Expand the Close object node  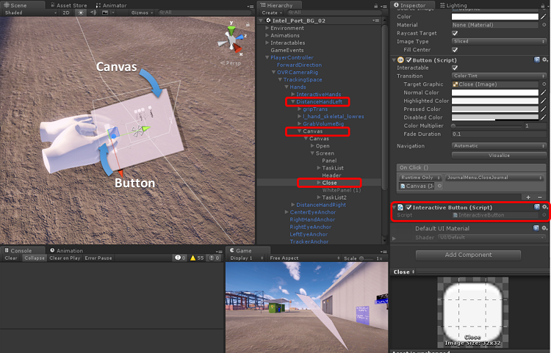(318, 183)
